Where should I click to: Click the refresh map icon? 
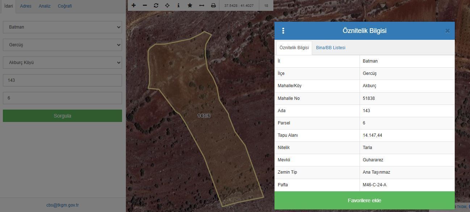156,5
